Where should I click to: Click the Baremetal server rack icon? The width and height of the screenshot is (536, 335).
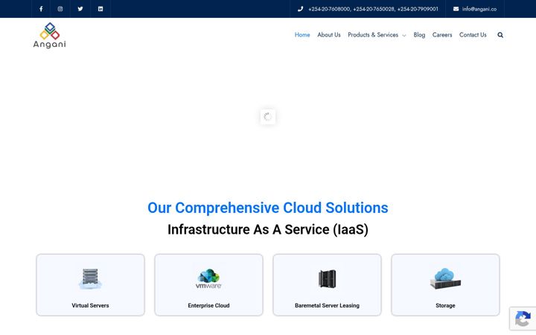point(327,278)
